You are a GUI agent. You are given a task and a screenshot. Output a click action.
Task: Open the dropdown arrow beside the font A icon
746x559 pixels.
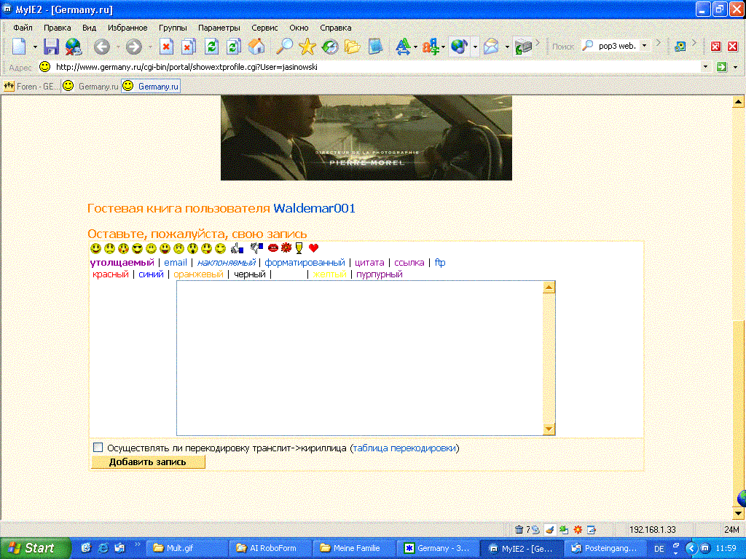pyautogui.click(x=415, y=47)
